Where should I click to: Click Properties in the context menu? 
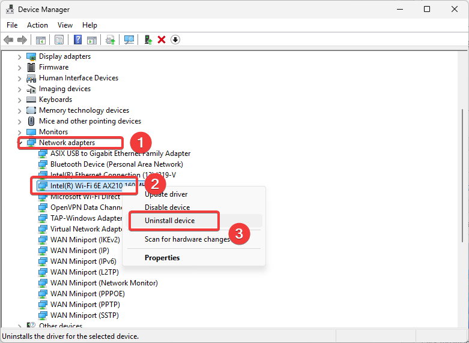(x=162, y=258)
